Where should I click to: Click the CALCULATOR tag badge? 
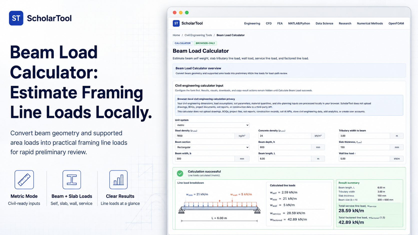[182, 43]
